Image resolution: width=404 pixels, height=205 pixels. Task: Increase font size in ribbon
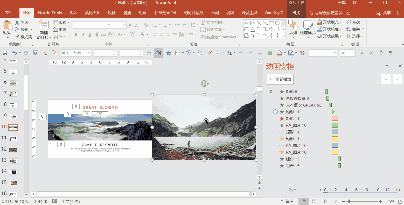130,25
